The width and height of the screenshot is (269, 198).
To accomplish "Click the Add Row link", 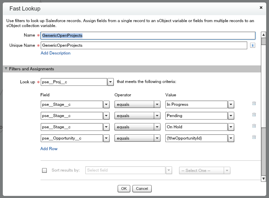I will [x=49, y=149].
